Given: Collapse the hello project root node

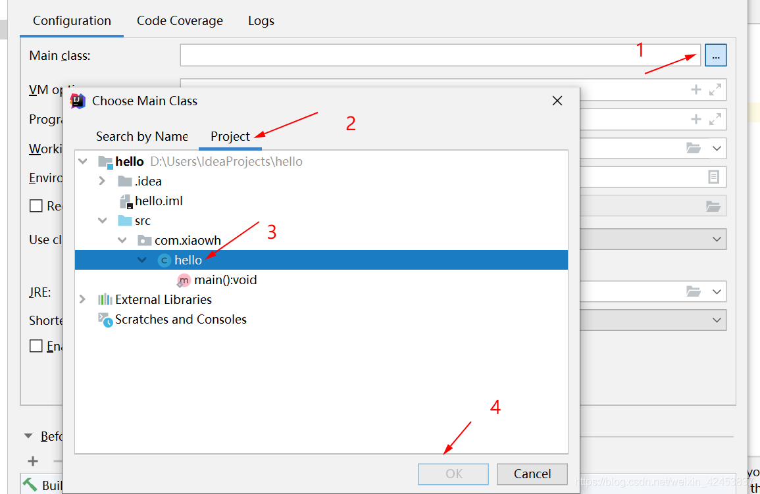Looking at the screenshot, I should tap(83, 161).
